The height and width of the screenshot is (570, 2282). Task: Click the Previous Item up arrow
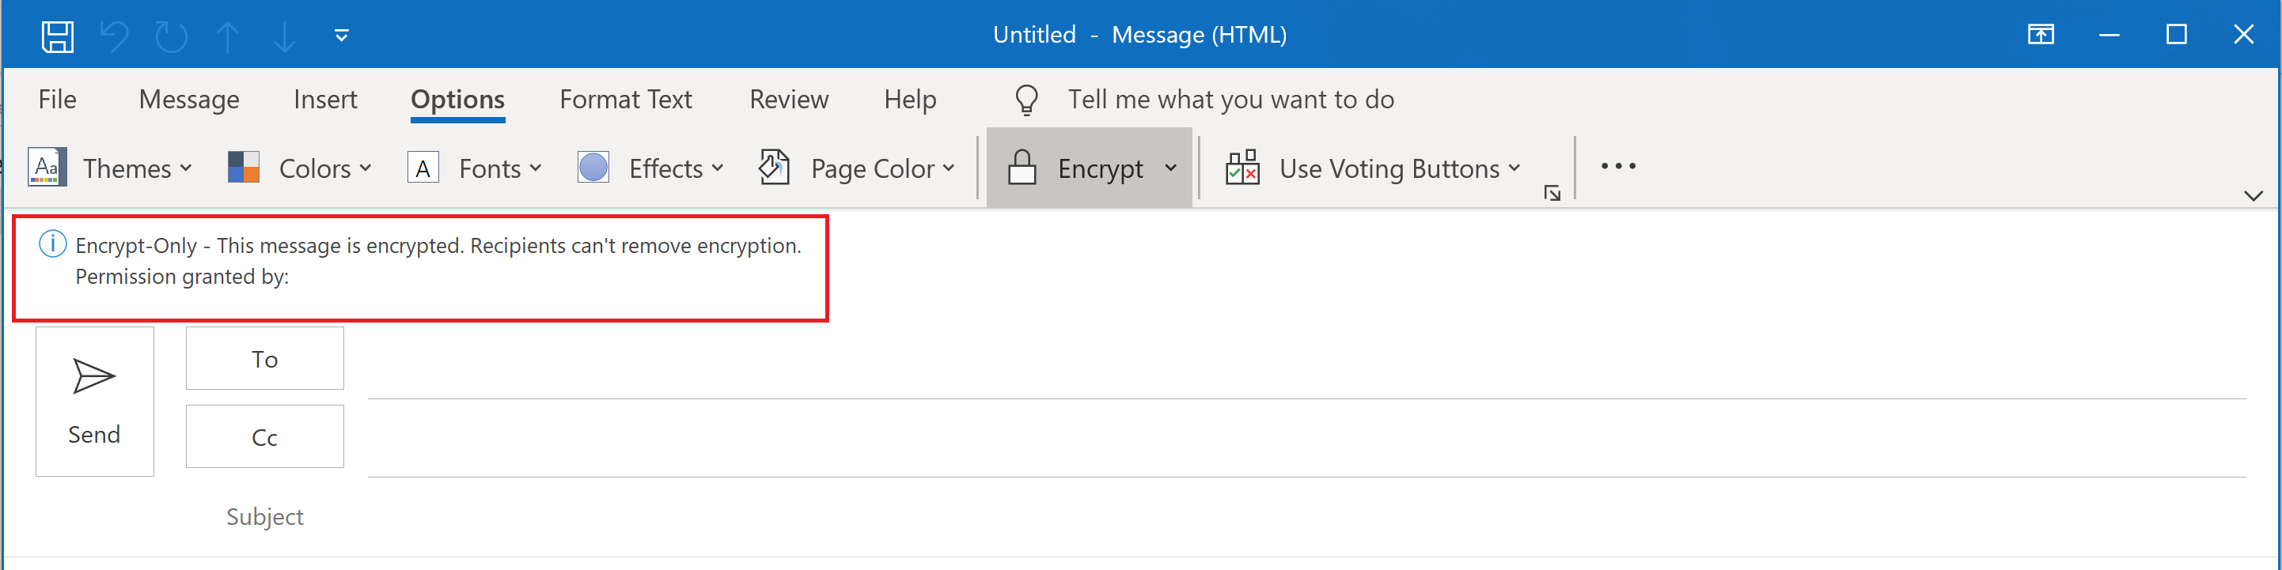pos(228,36)
